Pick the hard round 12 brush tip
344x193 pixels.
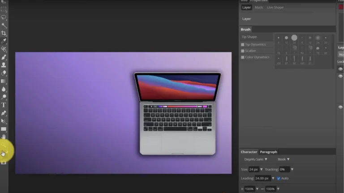286,38
